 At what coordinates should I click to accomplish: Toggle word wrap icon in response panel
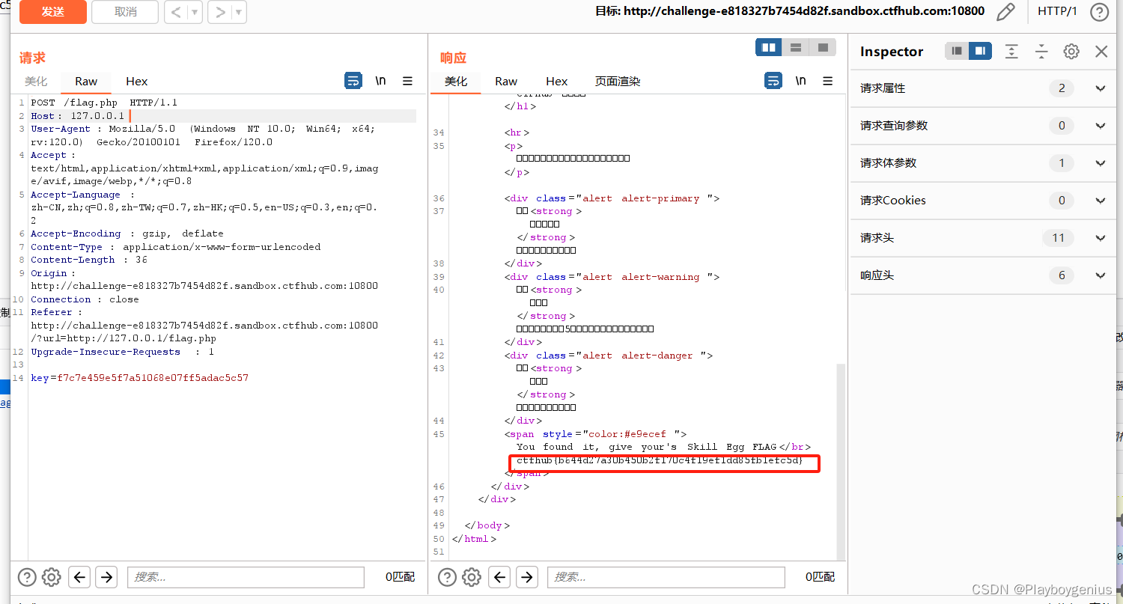click(x=773, y=81)
